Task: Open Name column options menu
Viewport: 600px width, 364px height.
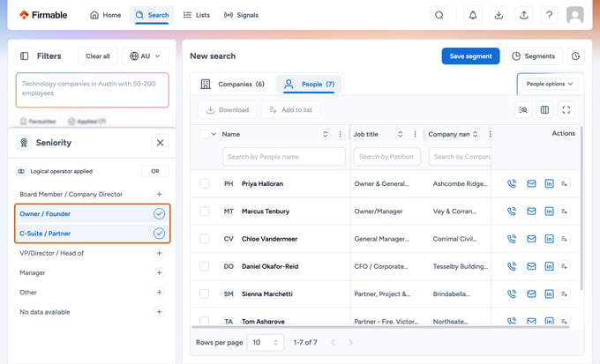Action: pyautogui.click(x=341, y=134)
